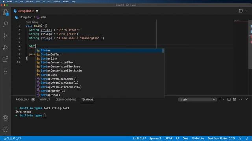This screenshot has width=252, height=141.
Task: Switch to the OUTPUT tab
Action: pos(45,99)
